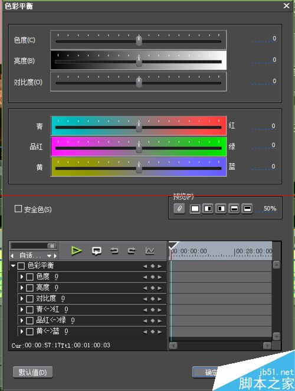295x391 pixels.
Task: Collapse the 色彩平衡 tree node
Action: click(x=13, y=266)
